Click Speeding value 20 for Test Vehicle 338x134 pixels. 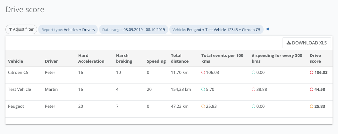pyautogui.click(x=149, y=89)
